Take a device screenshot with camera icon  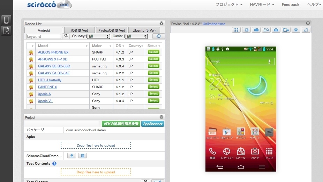276,30
